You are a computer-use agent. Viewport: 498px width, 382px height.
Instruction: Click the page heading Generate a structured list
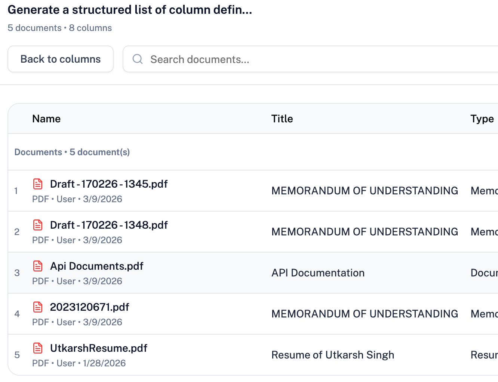[130, 10]
